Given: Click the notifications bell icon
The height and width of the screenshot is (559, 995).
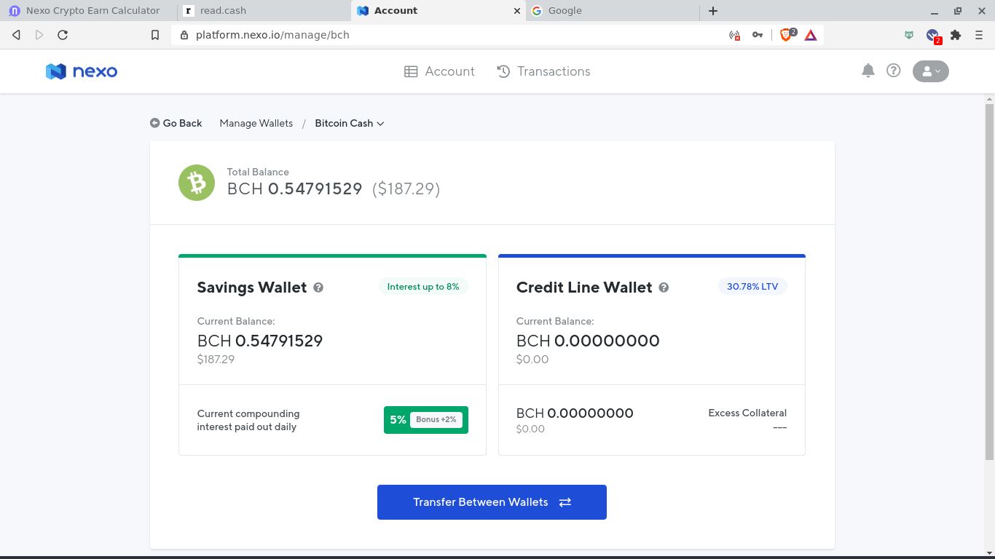Looking at the screenshot, I should point(868,71).
